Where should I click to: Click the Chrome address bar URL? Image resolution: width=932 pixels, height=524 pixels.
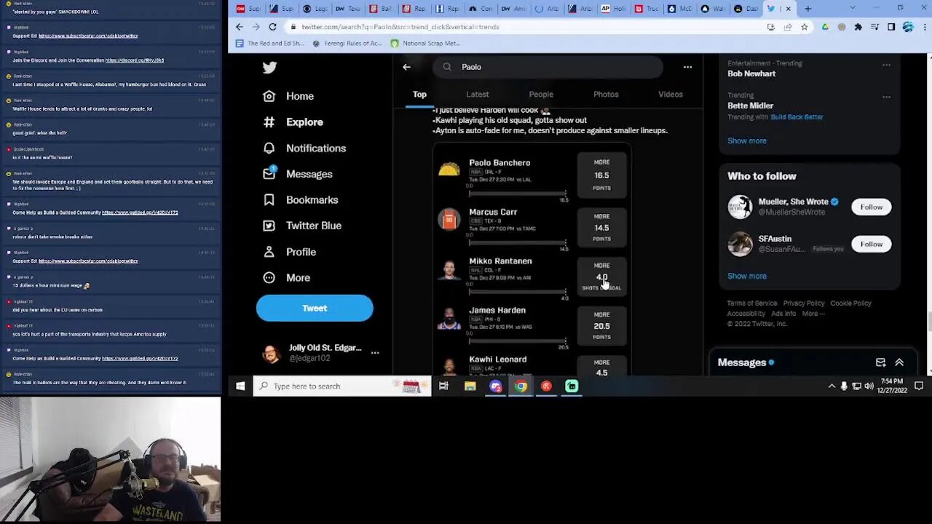tap(400, 27)
